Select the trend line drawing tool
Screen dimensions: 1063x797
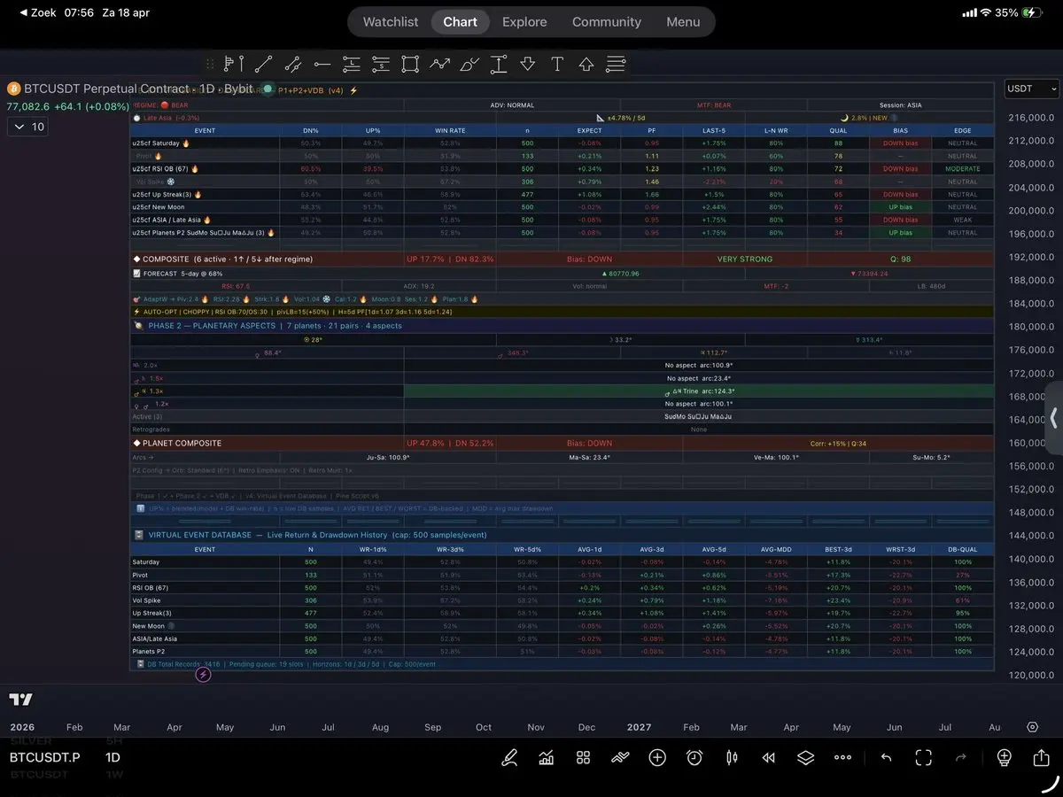[x=263, y=64]
